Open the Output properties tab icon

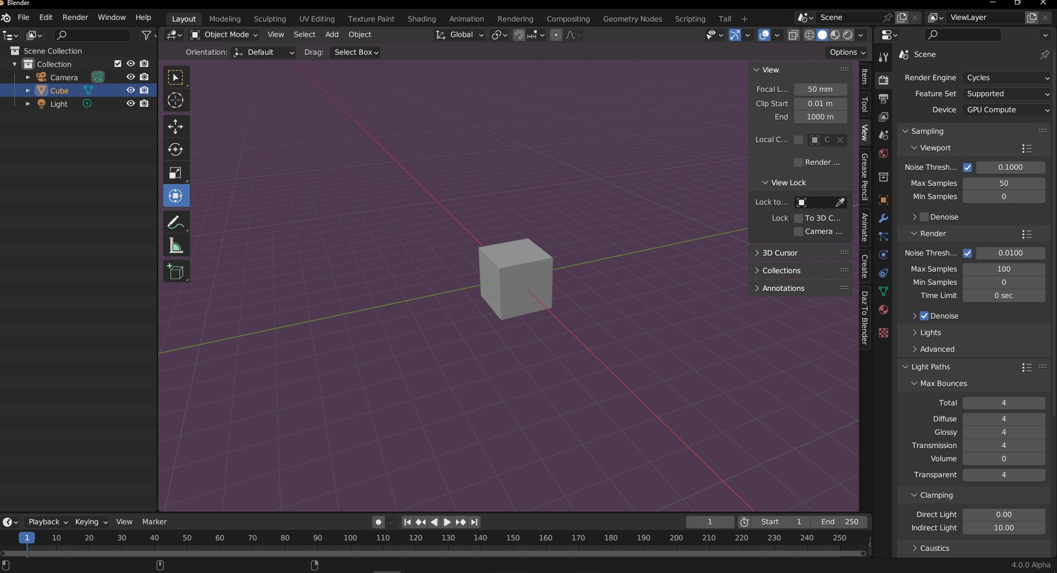pos(883,98)
